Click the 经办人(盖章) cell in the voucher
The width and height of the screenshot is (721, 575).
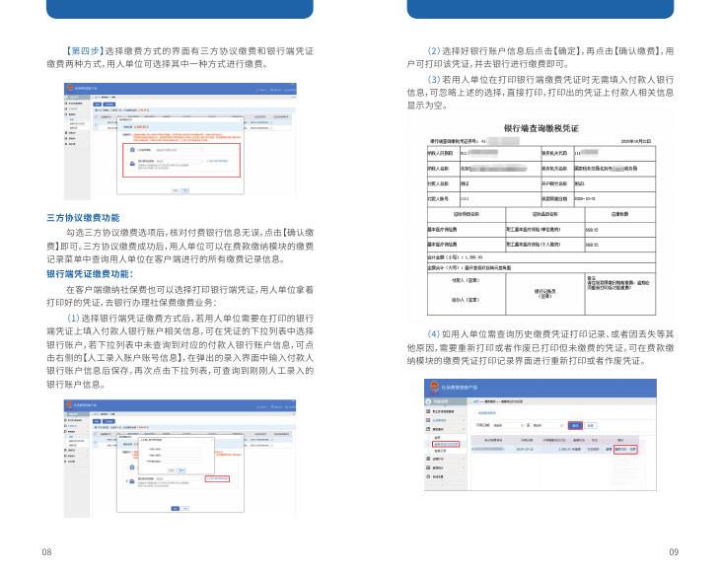tap(466, 300)
